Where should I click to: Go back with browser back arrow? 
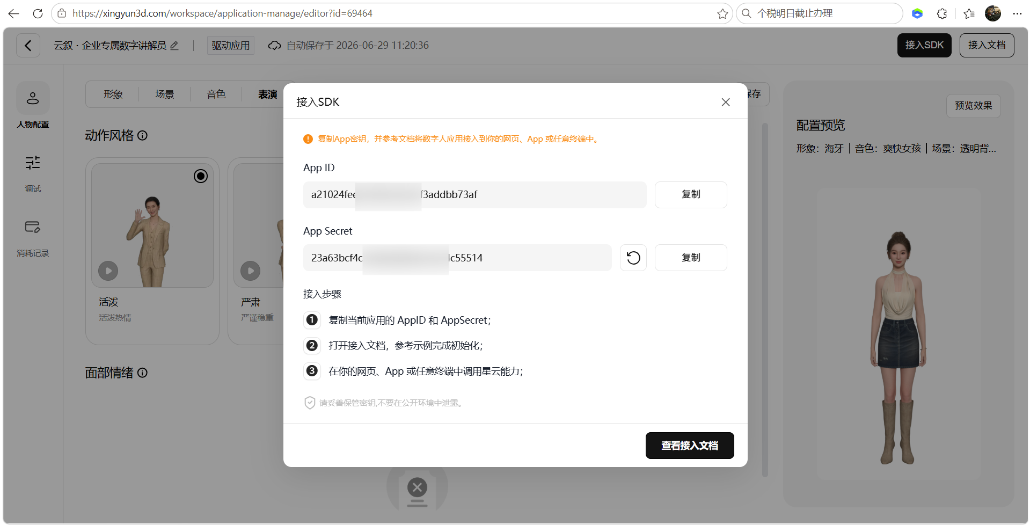pyautogui.click(x=13, y=13)
